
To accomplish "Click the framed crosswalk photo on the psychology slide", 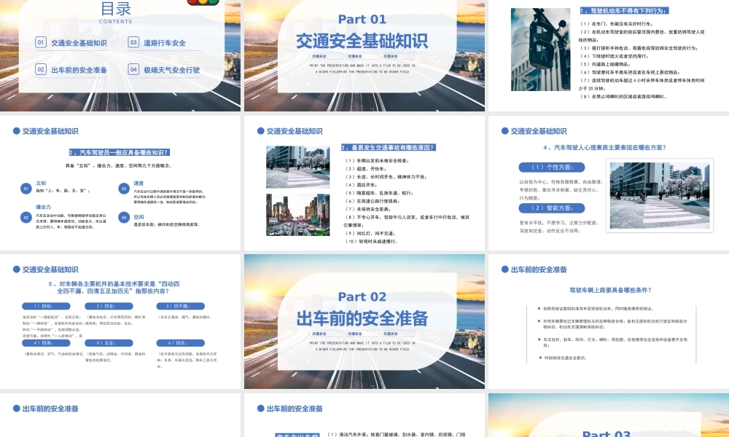I will 660,195.
